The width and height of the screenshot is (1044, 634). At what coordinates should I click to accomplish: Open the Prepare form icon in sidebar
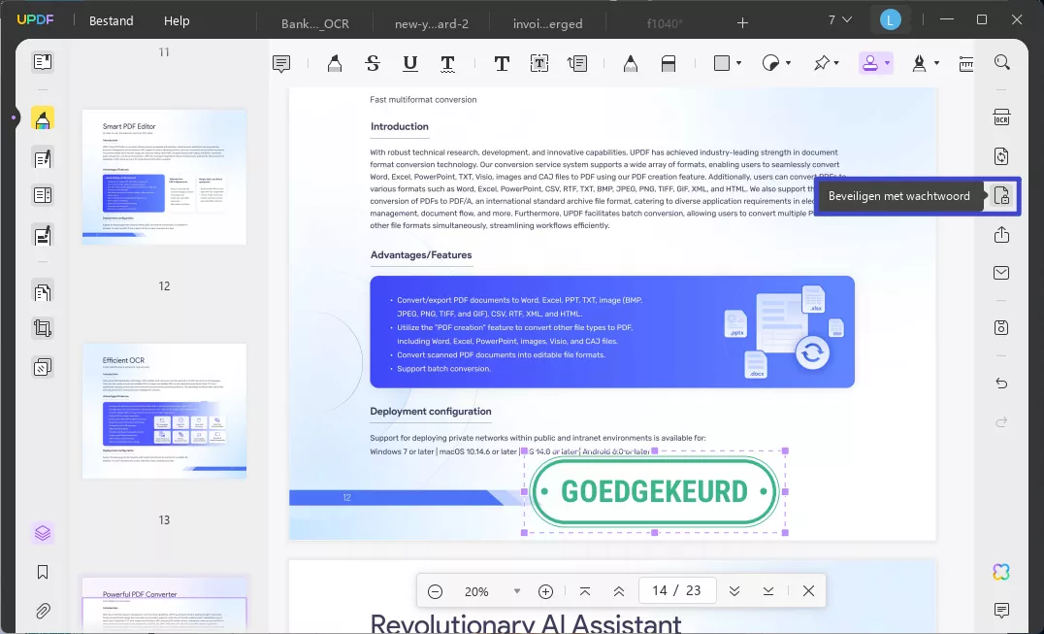43,196
